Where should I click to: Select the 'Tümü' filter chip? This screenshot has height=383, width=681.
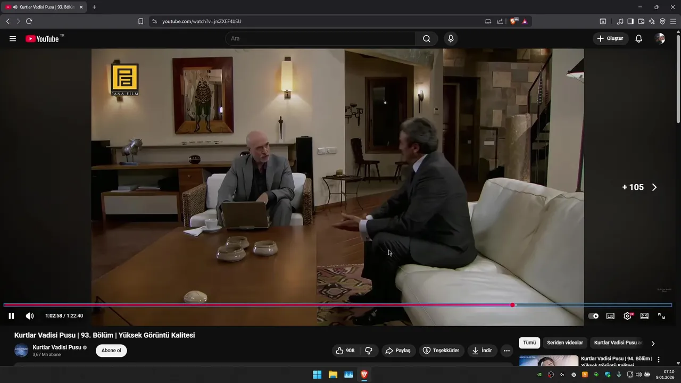(x=529, y=343)
